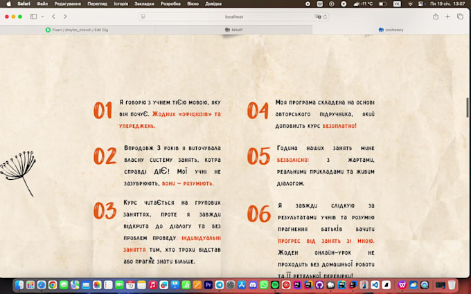Open the Trash in the Dock
Image resolution: width=471 pixels, height=294 pixels.
(x=452, y=285)
